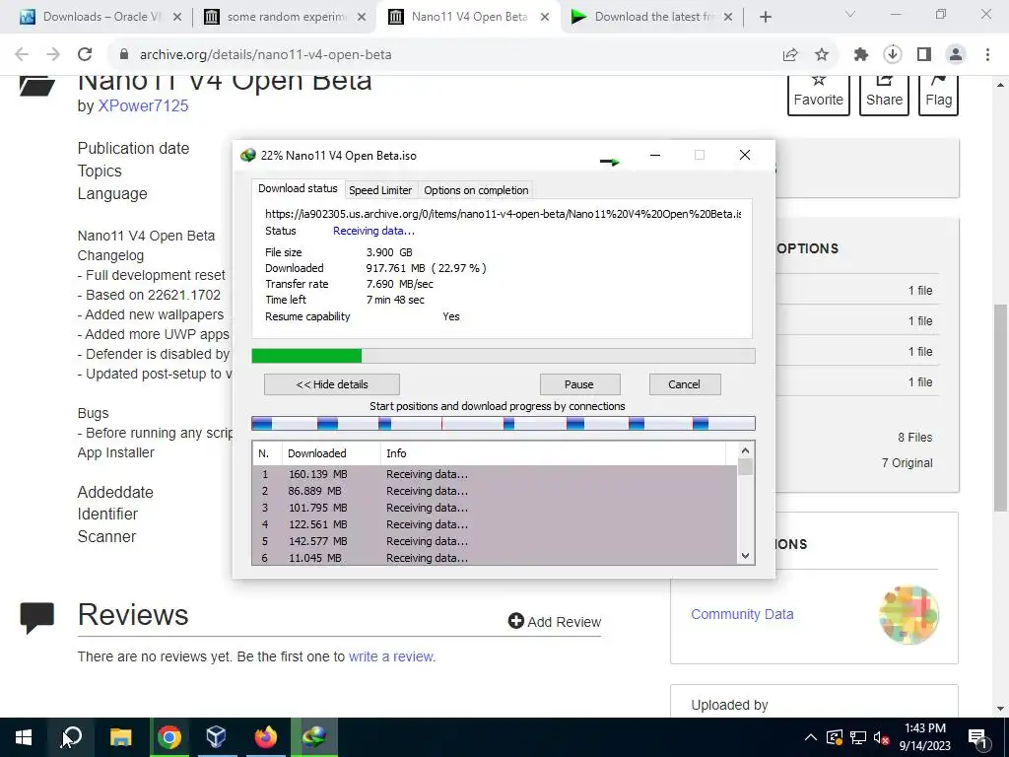Screen dimensions: 1009x757
Task: Click the speech bubble Reviews icon
Action: tap(36, 617)
